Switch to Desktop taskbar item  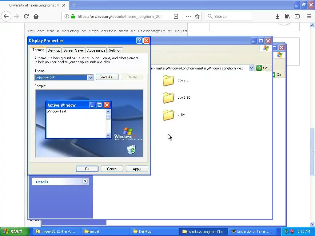(154, 231)
